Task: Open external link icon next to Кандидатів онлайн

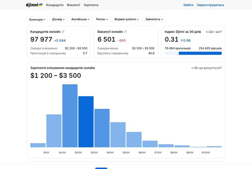Action: [x=63, y=31]
